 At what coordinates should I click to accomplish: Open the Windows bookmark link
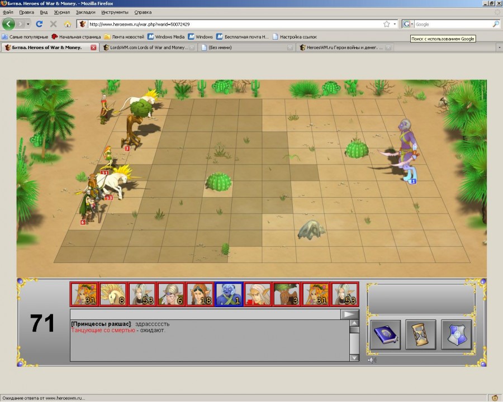click(201, 37)
